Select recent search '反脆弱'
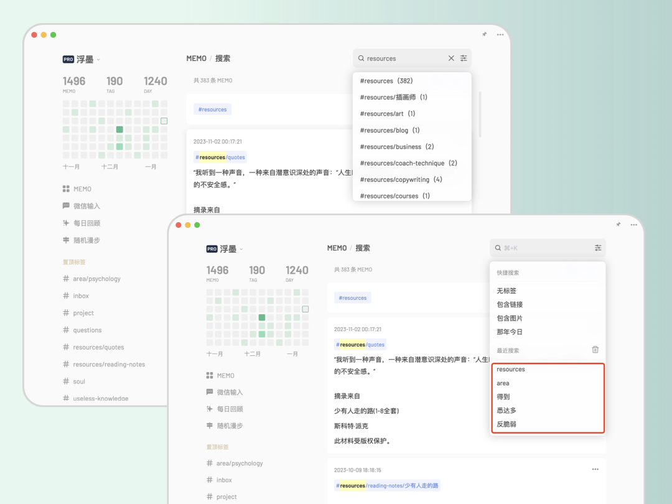This screenshot has width=672, height=504. click(506, 424)
